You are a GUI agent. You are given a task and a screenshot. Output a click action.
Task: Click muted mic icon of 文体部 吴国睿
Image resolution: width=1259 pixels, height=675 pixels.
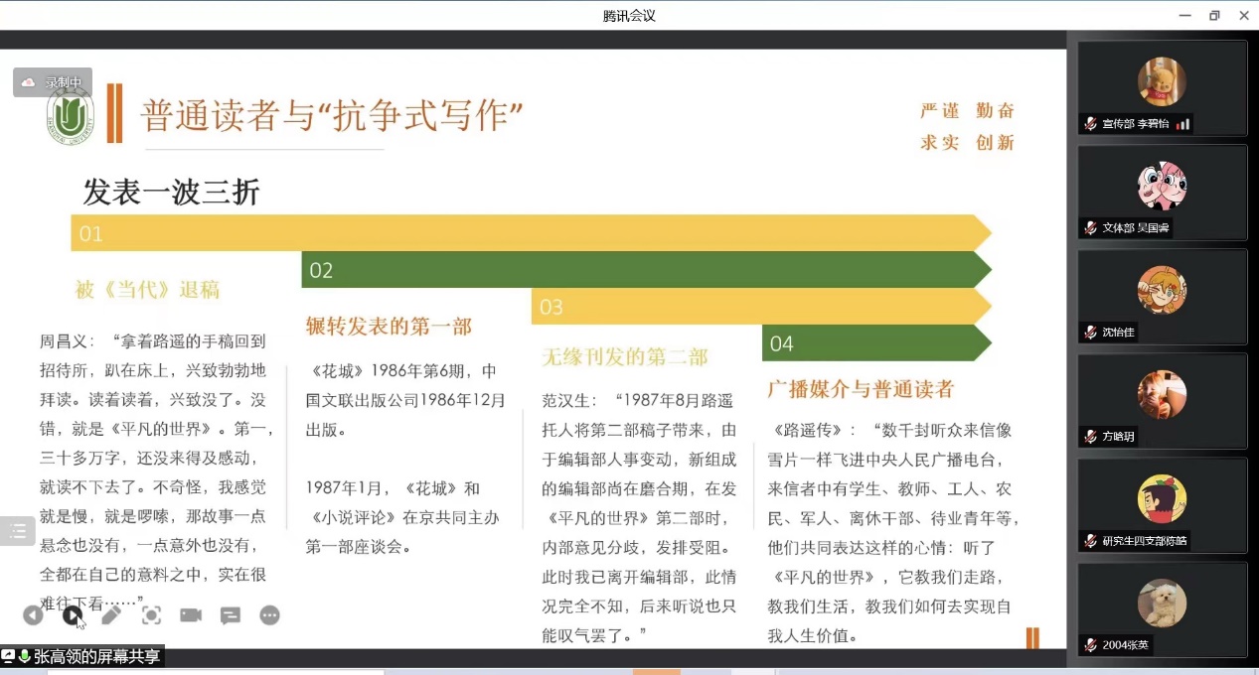point(1090,228)
